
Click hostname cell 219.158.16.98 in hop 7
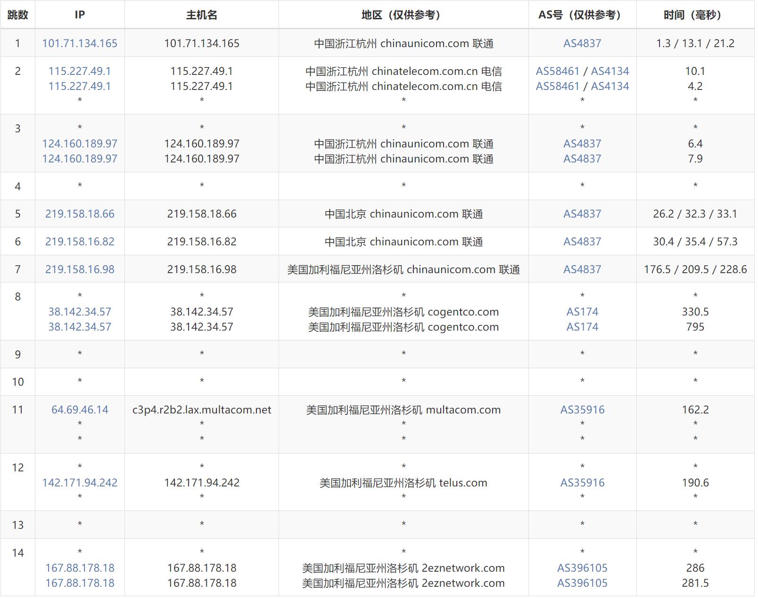tap(202, 269)
